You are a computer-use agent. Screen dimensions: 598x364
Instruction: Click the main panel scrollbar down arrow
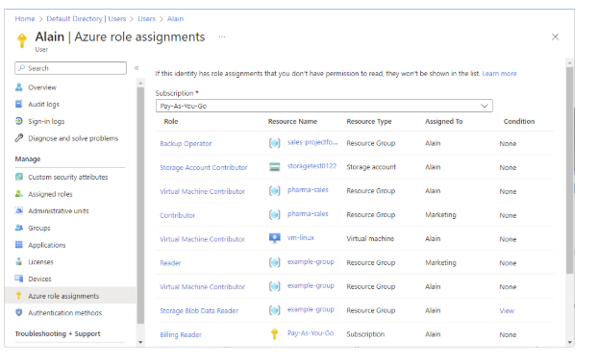point(569,342)
